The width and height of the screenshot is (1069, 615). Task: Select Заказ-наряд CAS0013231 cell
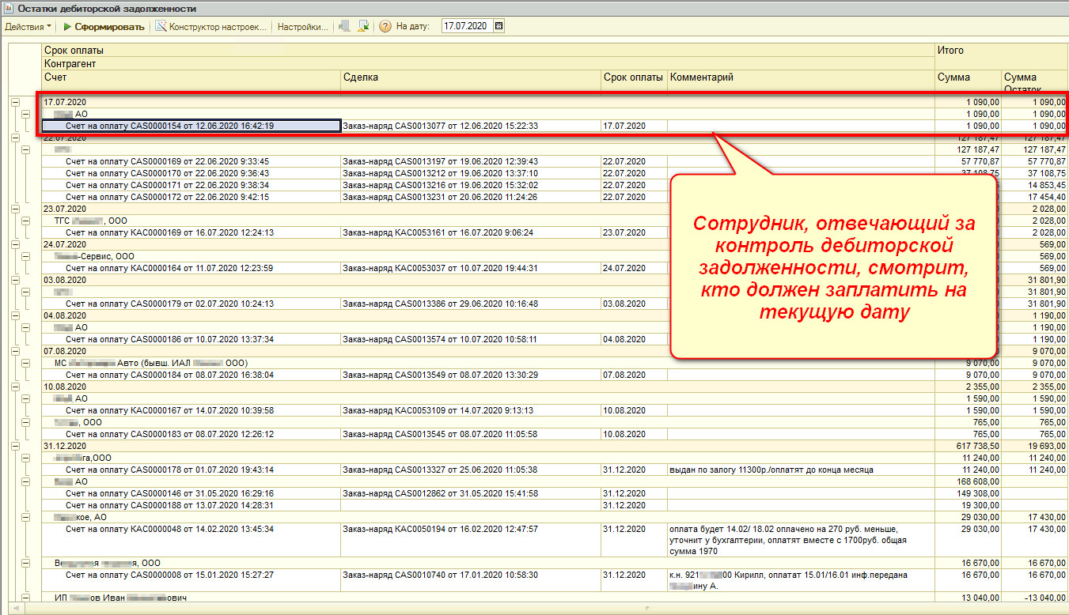coord(471,197)
